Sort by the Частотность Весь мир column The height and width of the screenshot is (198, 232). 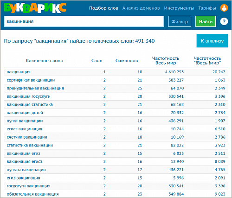166,61
